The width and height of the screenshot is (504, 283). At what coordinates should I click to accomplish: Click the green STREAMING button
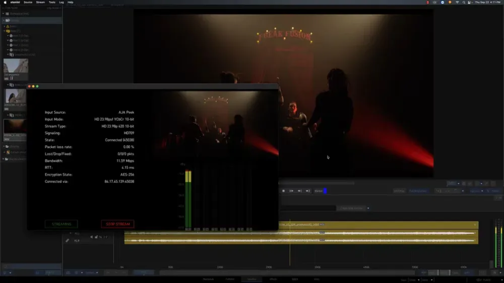click(61, 224)
